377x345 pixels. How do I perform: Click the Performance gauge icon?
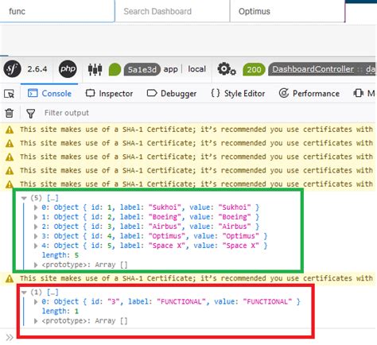(x=284, y=93)
